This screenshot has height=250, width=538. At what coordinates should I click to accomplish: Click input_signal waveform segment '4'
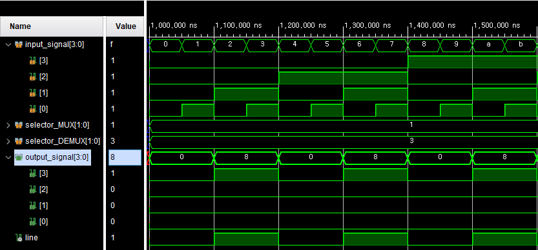pos(295,46)
